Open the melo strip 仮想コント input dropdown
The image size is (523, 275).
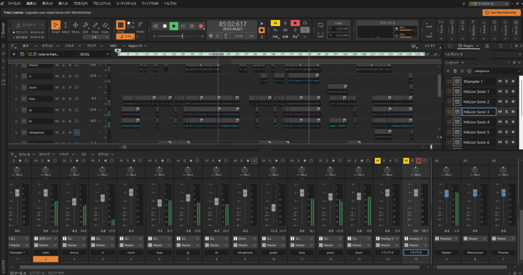pos(45,239)
